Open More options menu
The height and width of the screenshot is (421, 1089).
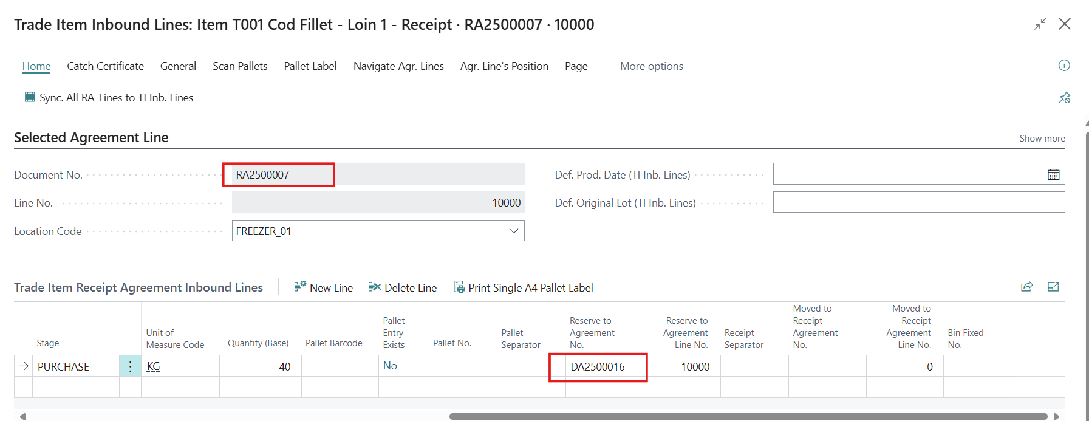(x=651, y=66)
